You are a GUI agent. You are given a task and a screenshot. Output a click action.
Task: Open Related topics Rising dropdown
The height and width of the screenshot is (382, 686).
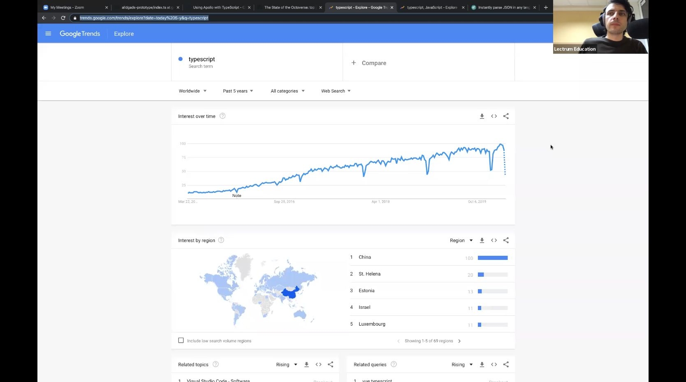[x=287, y=365]
